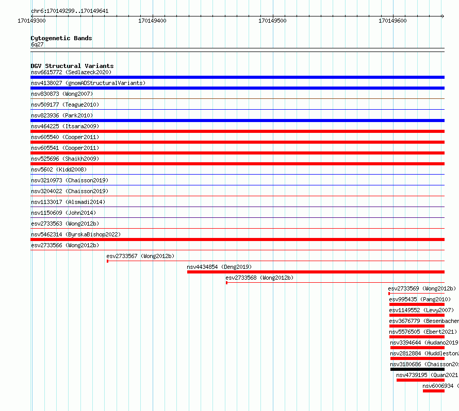Click the nsv5576505 (Ebert2021) label

(423, 332)
